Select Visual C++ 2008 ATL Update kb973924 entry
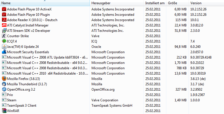This screenshot has width=224, height=114. pos(48,57)
